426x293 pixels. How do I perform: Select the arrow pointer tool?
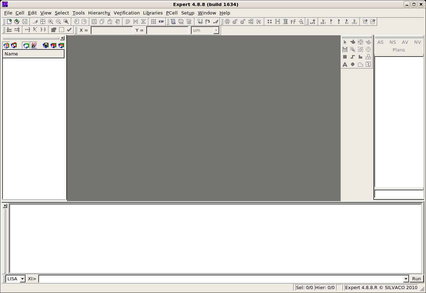click(345, 42)
